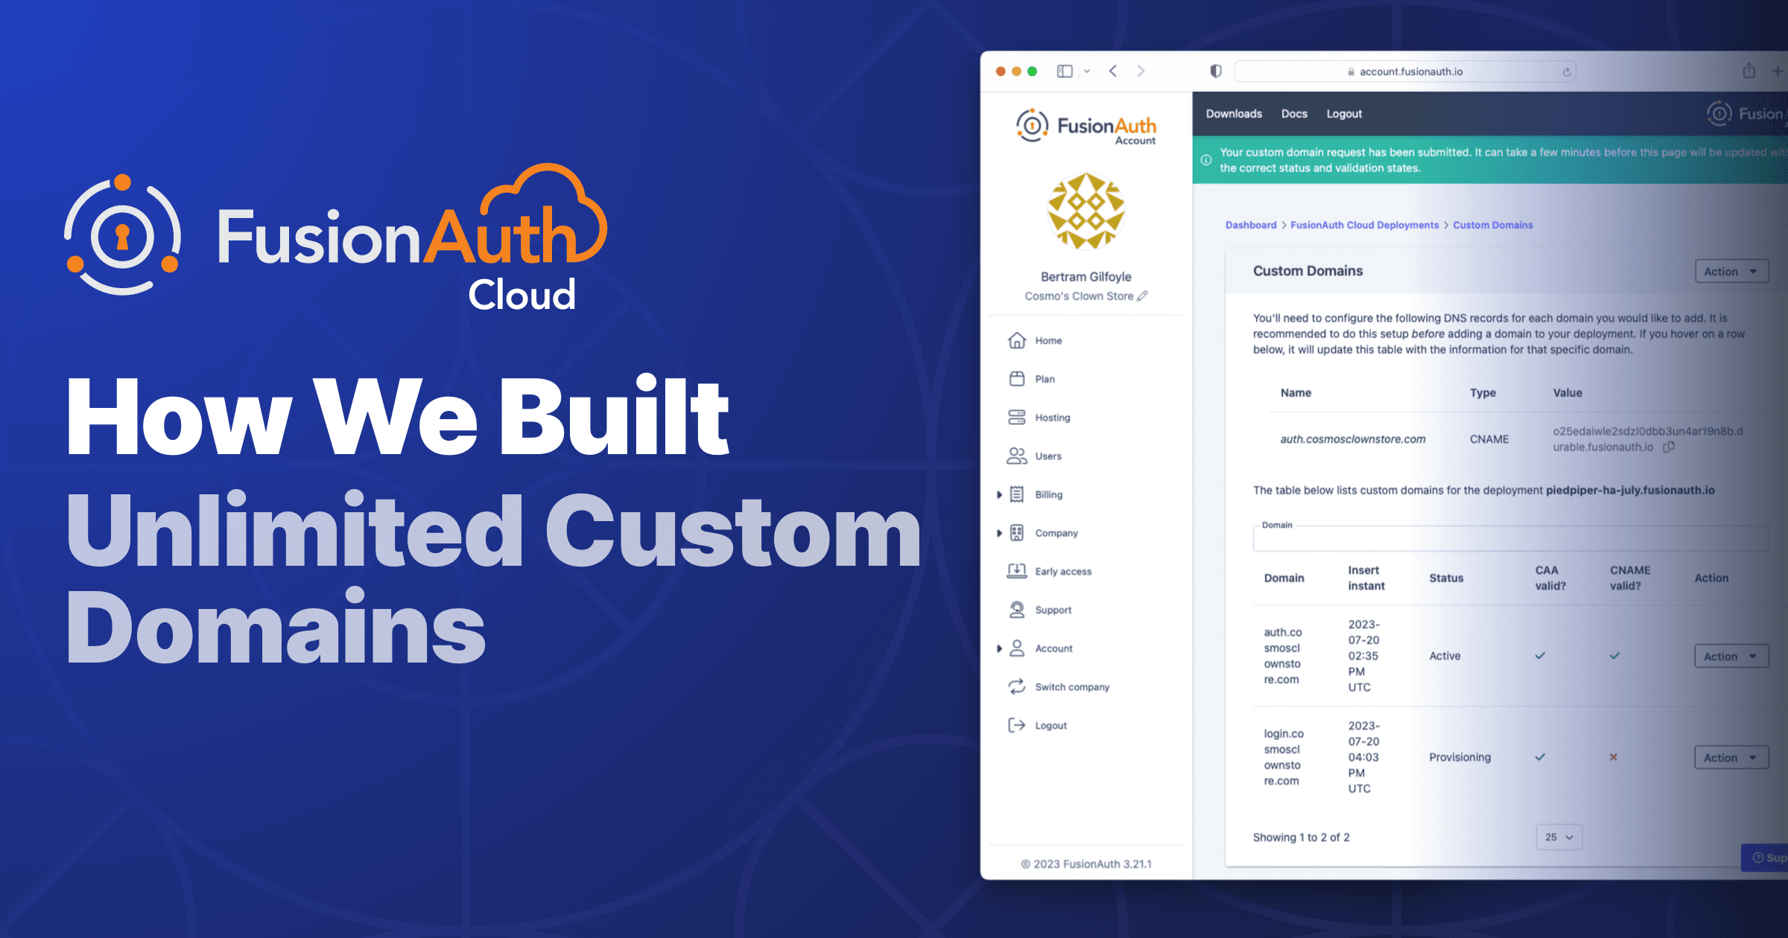
Task: Open the Support headset icon
Action: tap(1017, 610)
